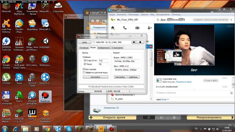Select Warface desktop icon
The height and width of the screenshot is (132, 235).
(x=32, y=114)
